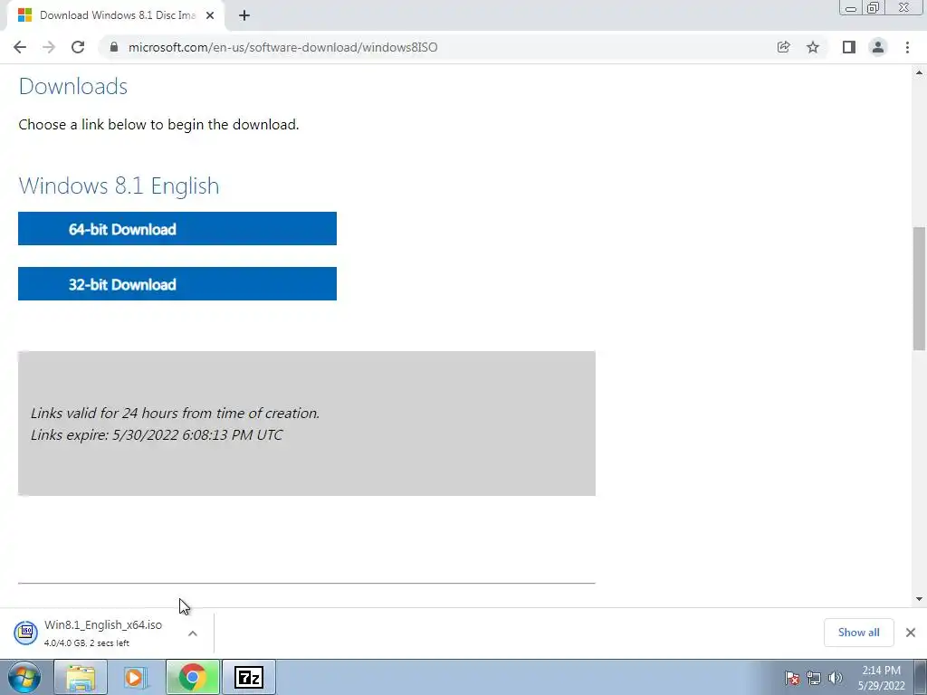Start the 32-bit Download
Viewport: 927px width, 695px height.
(x=177, y=283)
